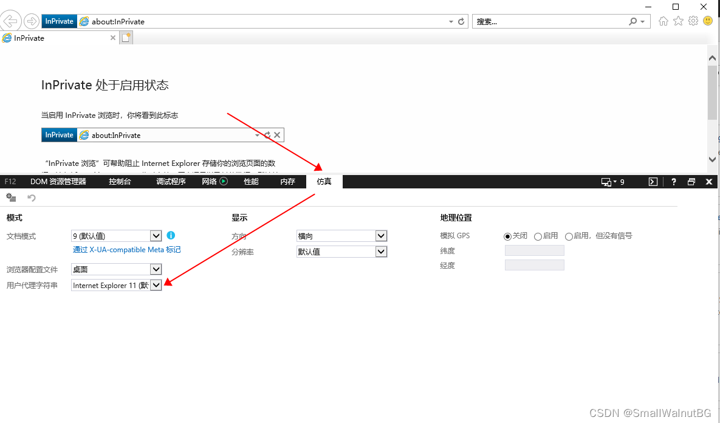The height and width of the screenshot is (423, 720).
Task: Expand the 分辨率 resolution dropdown
Action: pos(381,251)
